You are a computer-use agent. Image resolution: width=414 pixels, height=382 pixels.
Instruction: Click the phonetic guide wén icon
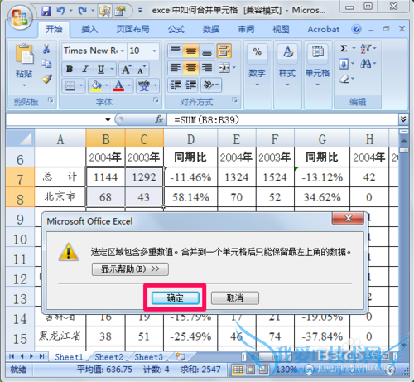144,85
